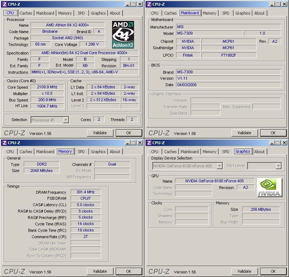
Task: Click OK in the GPU info window
Action: [273, 271]
